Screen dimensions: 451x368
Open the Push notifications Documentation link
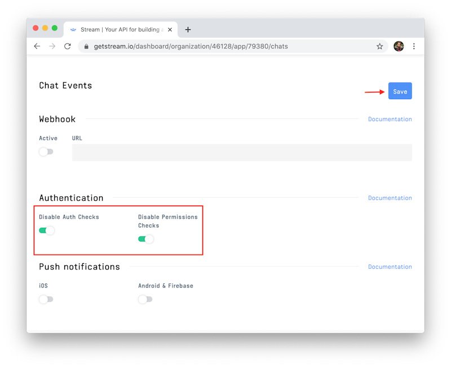pos(390,267)
